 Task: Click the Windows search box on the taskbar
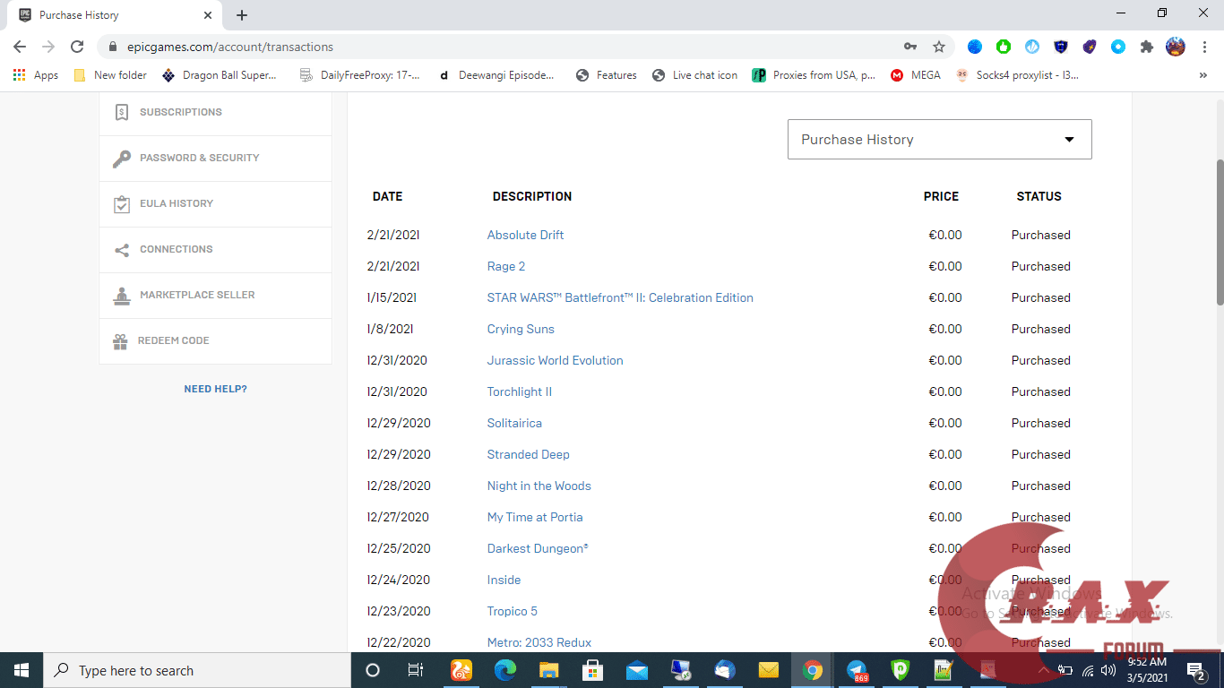(197, 670)
